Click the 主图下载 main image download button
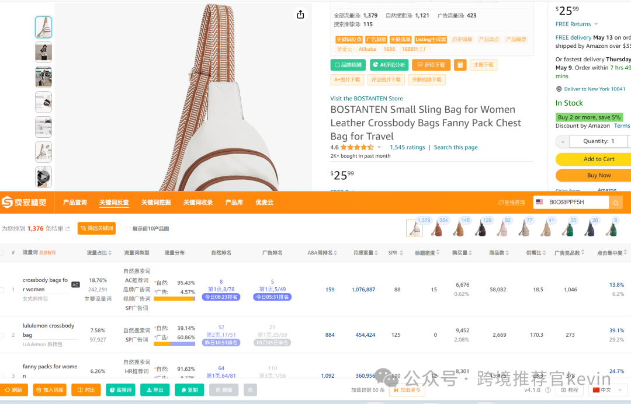 tap(483, 65)
